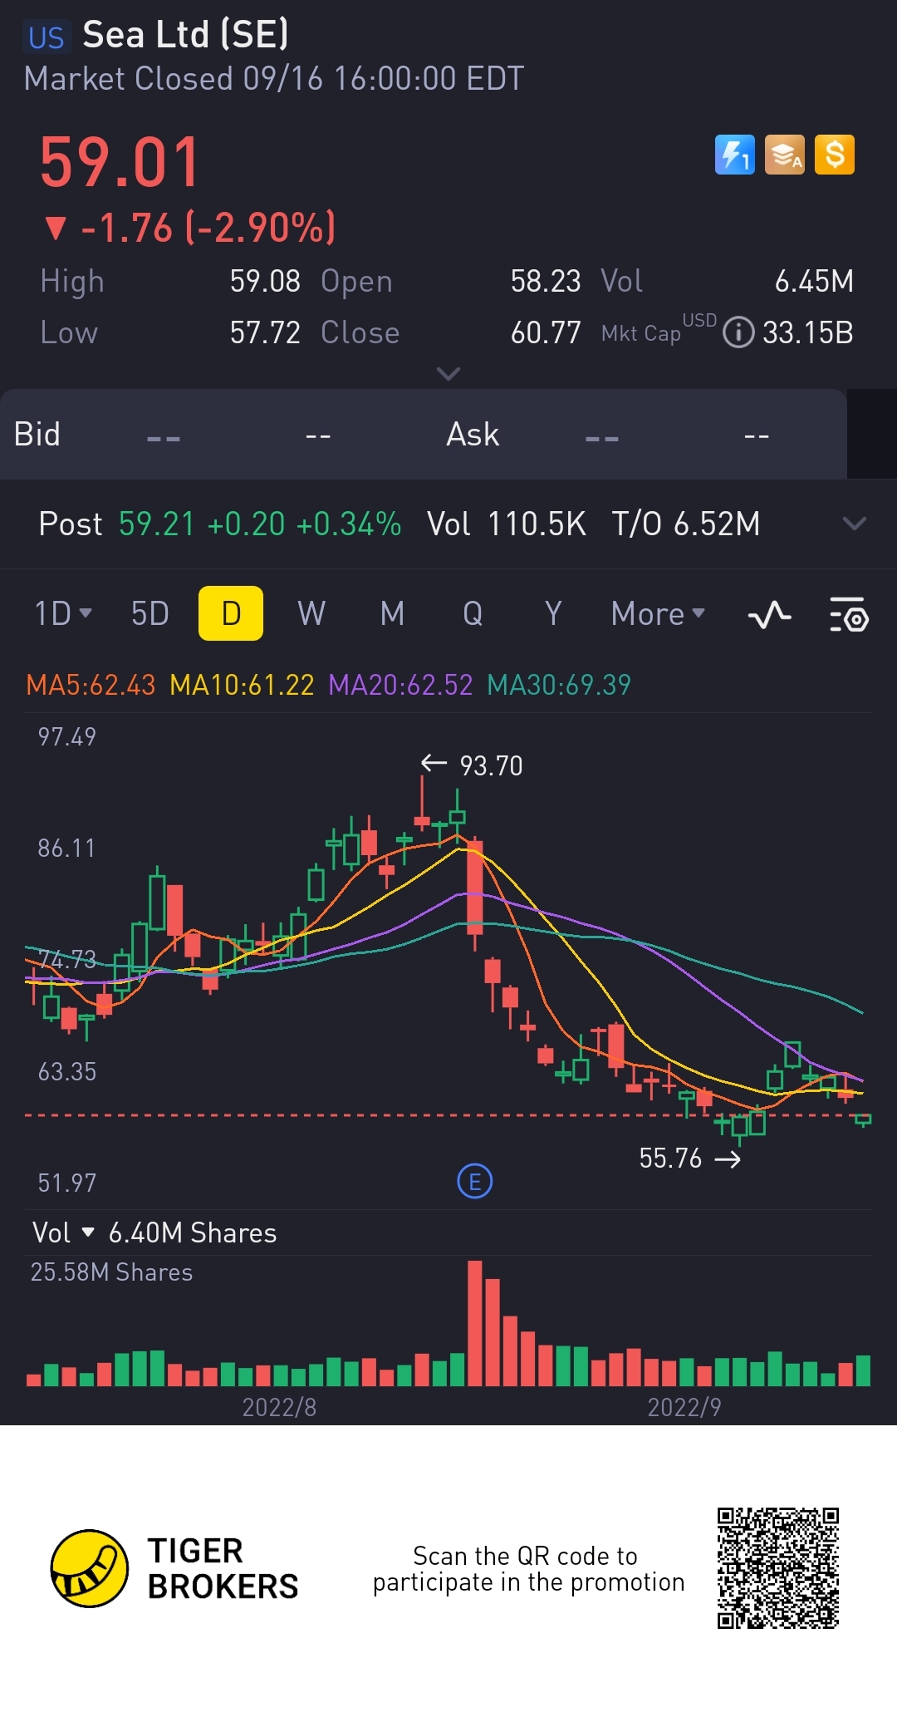Expand the post-market row chevron
The image size is (897, 1712).
pyautogui.click(x=855, y=524)
